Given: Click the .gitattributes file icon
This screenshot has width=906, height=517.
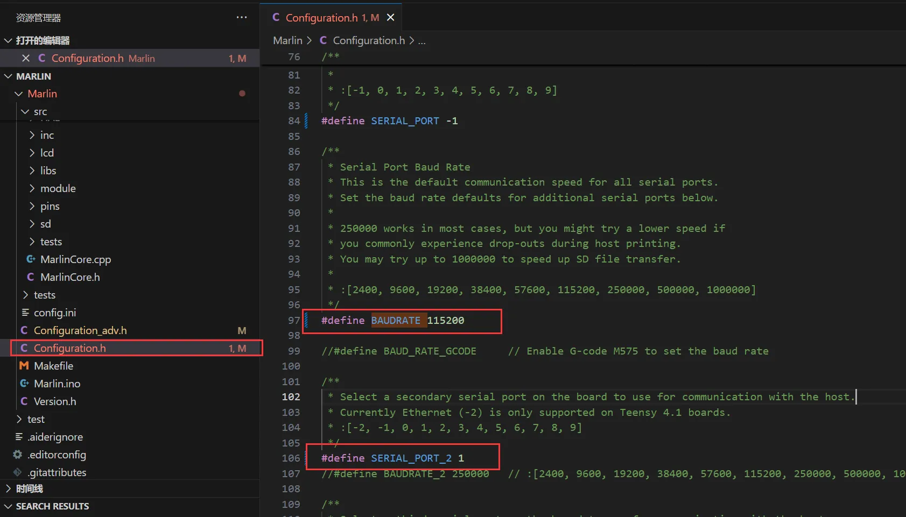Looking at the screenshot, I should point(18,472).
